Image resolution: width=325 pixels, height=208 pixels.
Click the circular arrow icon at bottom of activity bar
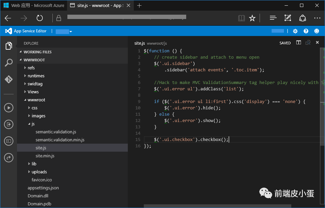9,158
